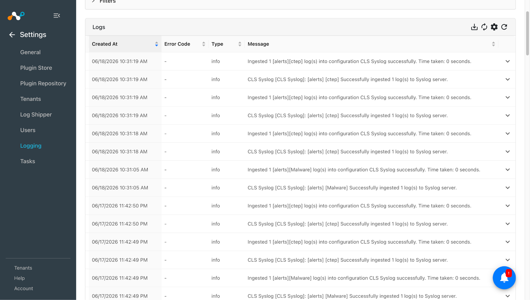Download logs with the download icon

tap(474, 27)
